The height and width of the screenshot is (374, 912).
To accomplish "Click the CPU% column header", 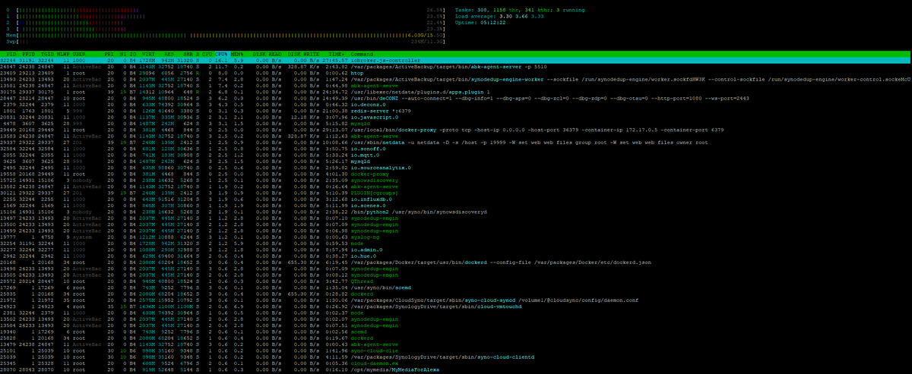I will click(x=223, y=55).
